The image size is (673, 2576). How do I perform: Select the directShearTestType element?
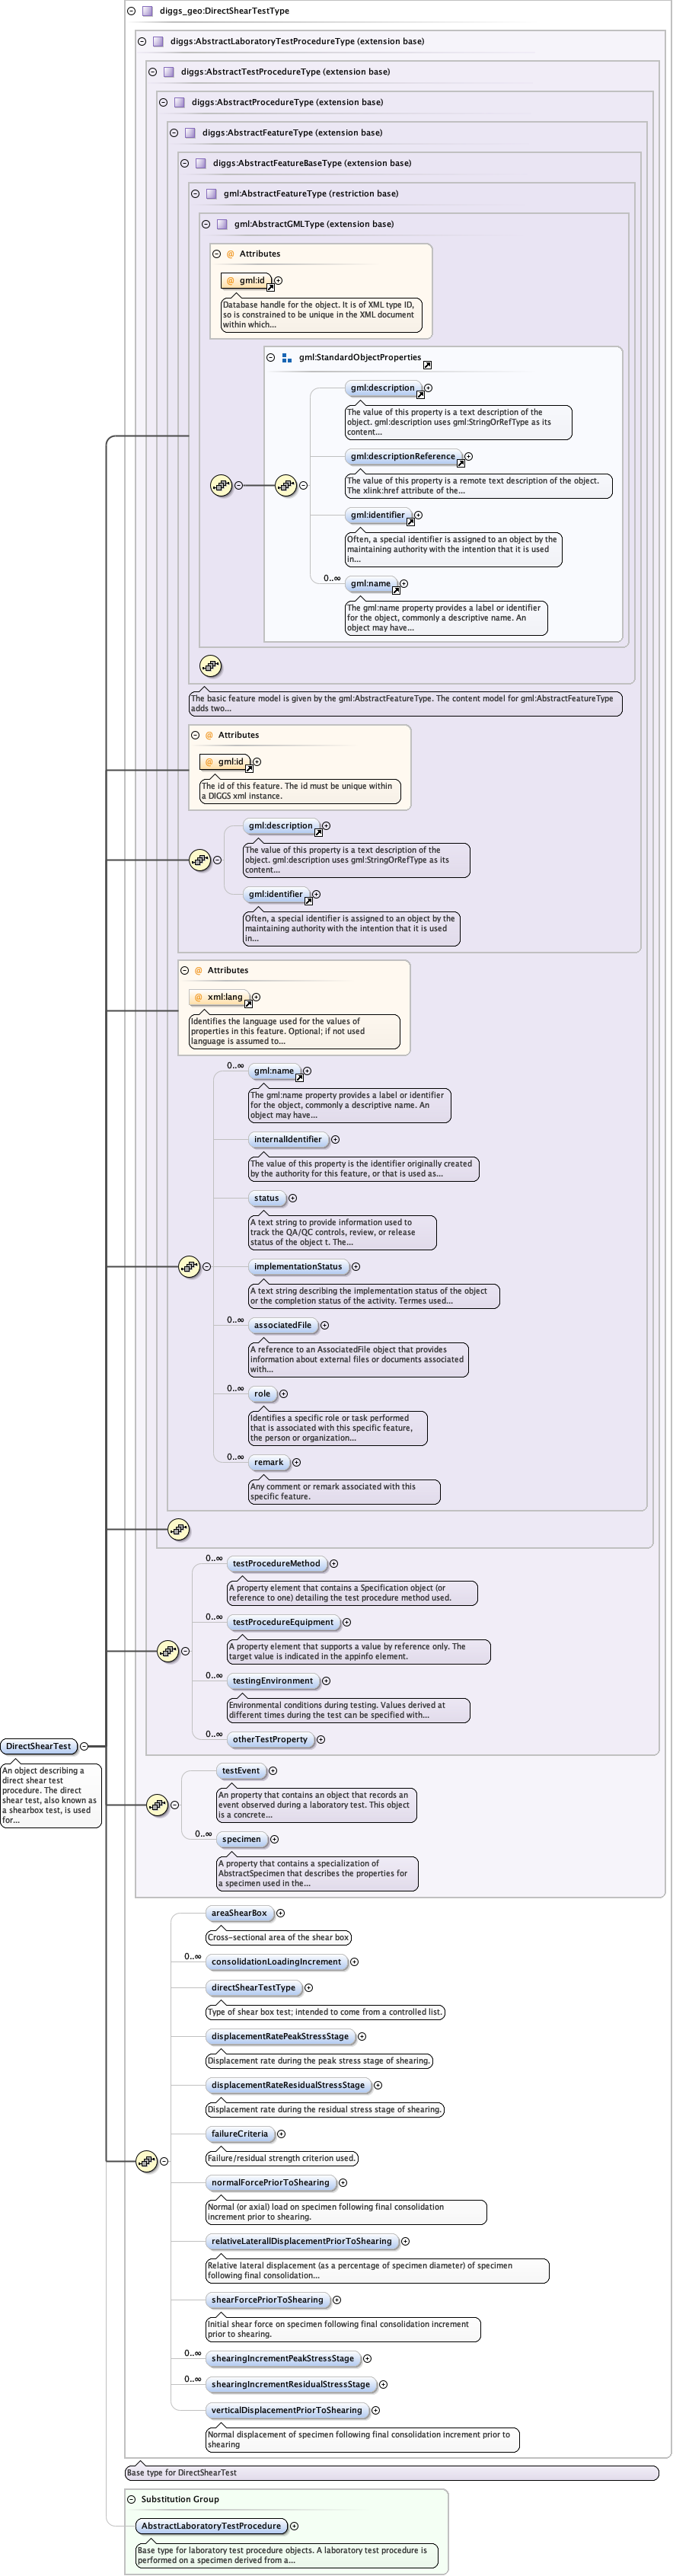pos(253,1987)
